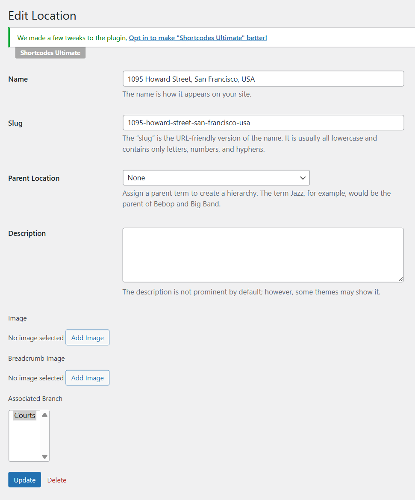Click the chevron arrow on Parent Location select

(303, 178)
